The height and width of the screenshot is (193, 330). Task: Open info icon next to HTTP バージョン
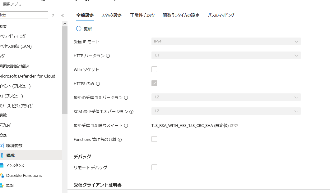pyautogui.click(x=108, y=56)
